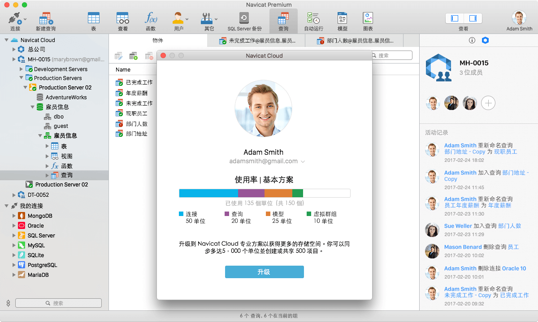Collapse Production Servers folder
The height and width of the screenshot is (322, 538).
21,78
